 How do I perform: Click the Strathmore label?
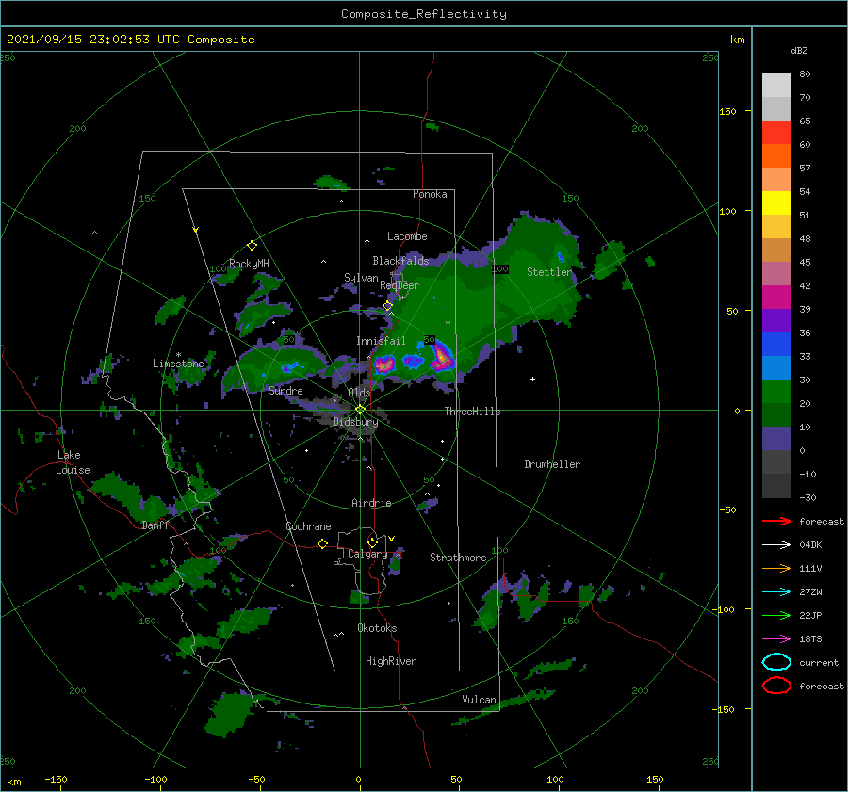coord(458,558)
